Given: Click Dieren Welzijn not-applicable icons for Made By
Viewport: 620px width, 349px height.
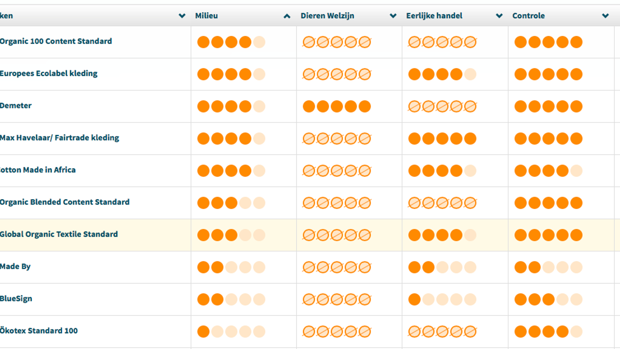Looking at the screenshot, I should click(337, 267).
